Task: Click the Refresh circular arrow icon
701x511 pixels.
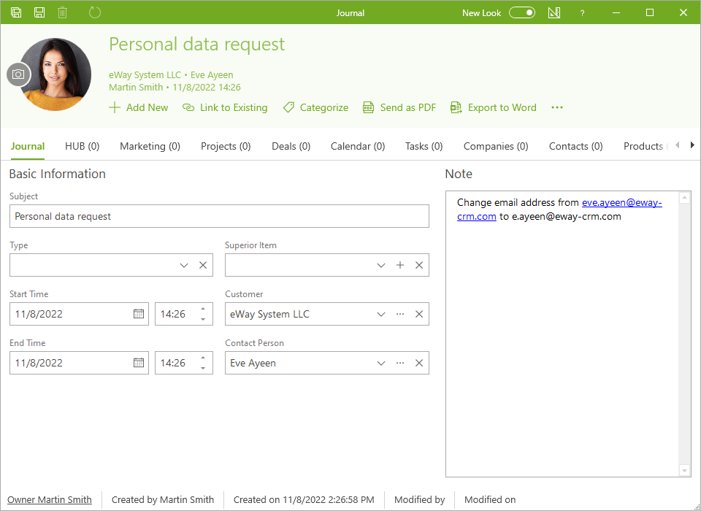Action: [x=95, y=12]
